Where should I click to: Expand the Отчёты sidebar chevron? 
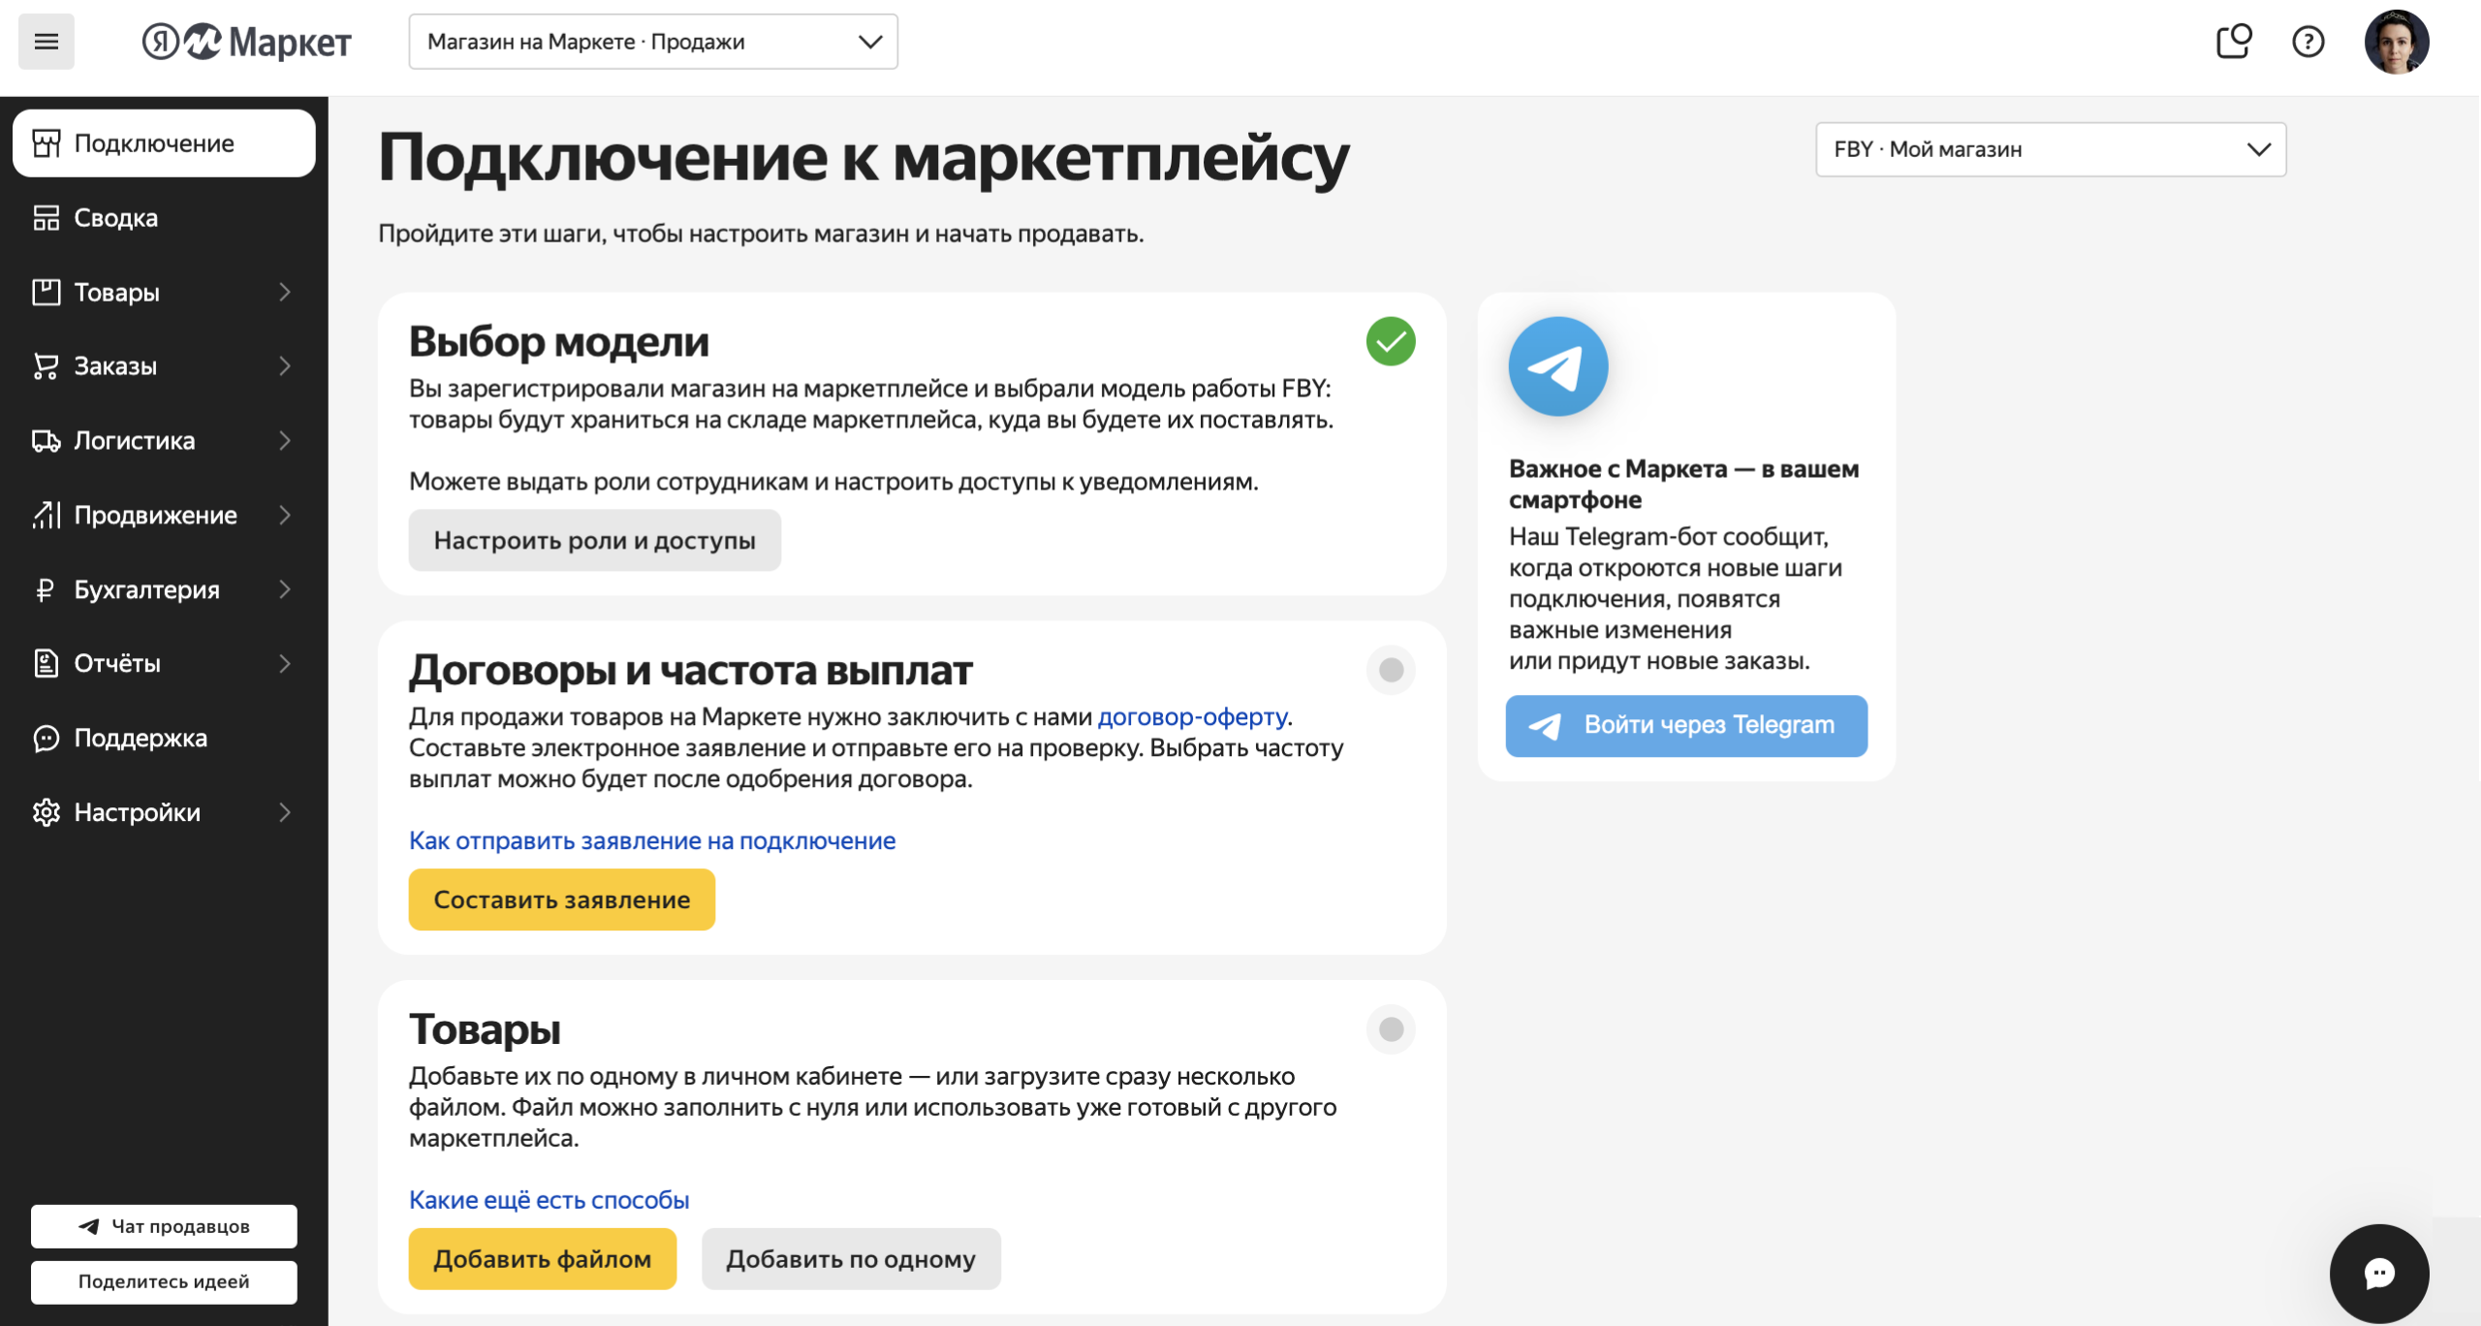point(285,664)
